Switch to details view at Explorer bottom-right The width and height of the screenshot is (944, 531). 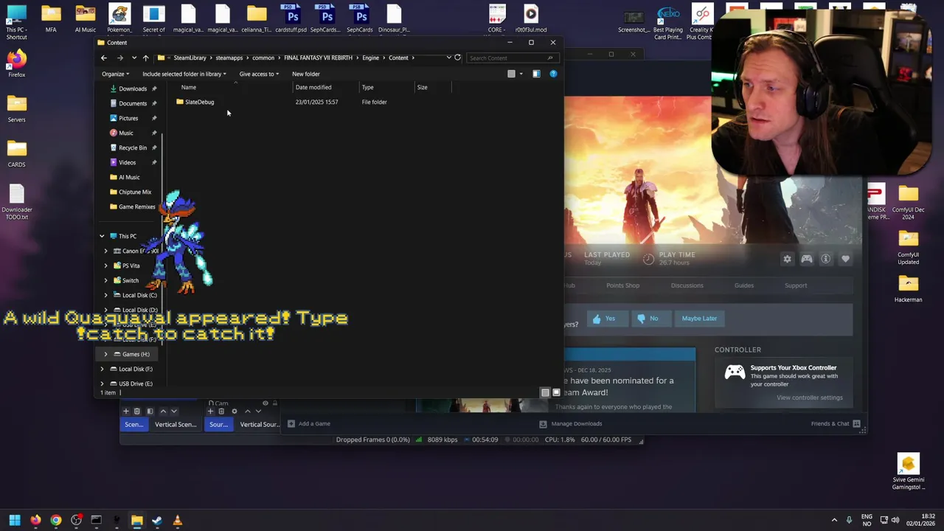click(545, 393)
